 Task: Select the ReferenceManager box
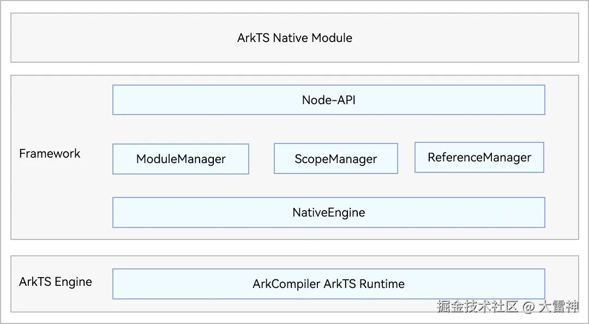(479, 158)
